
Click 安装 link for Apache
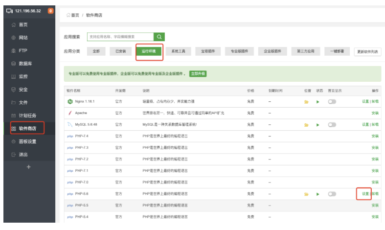(375, 113)
